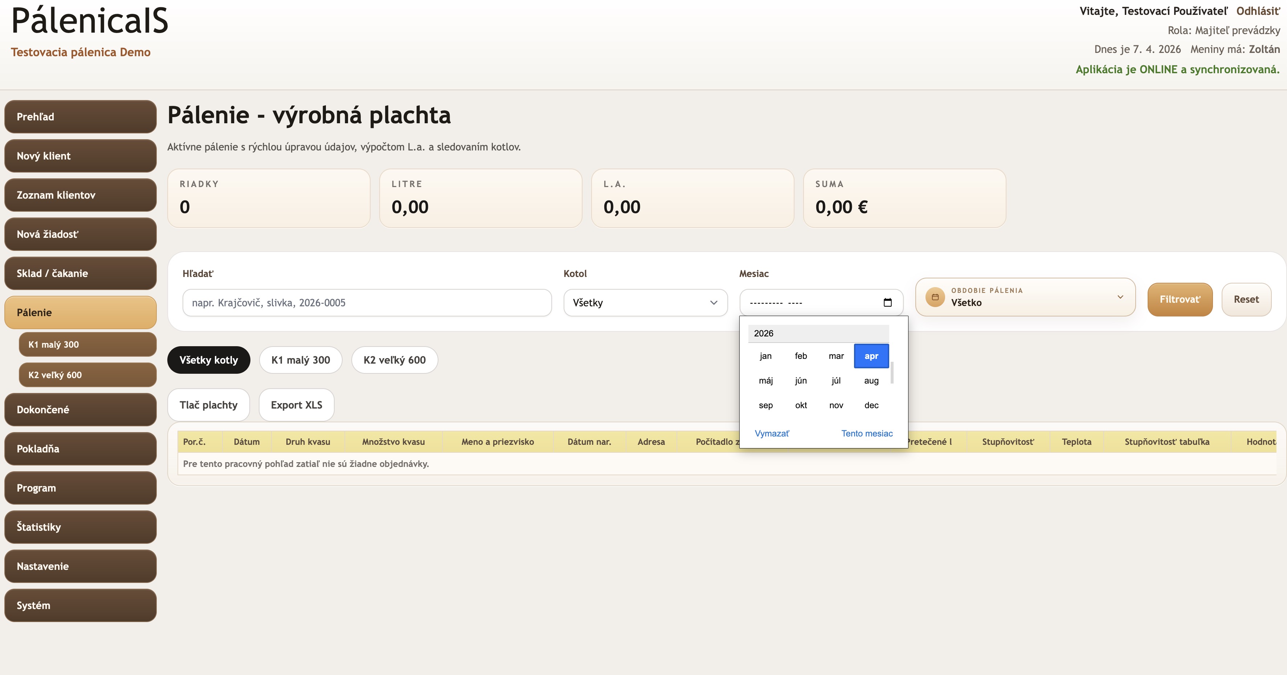Open Dokončené in the sidebar

81,409
